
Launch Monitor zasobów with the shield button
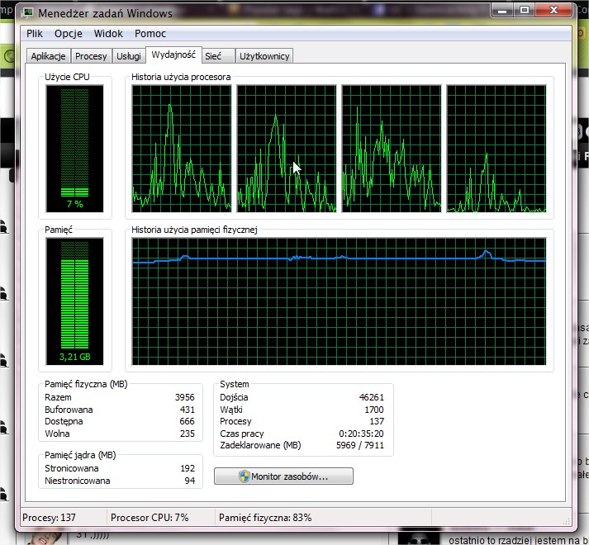[283, 476]
